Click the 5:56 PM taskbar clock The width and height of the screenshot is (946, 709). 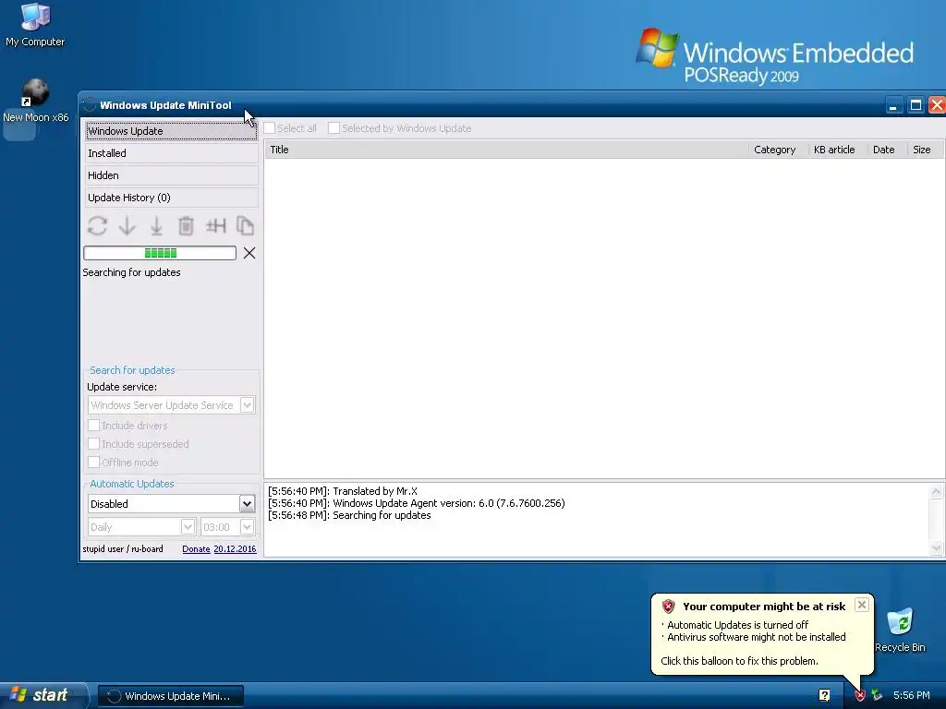pyautogui.click(x=911, y=696)
